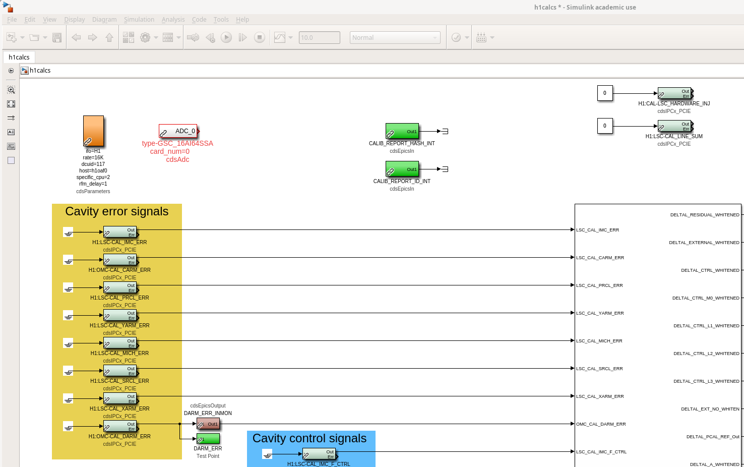Toggle the sample time display arrows icon
The width and height of the screenshot is (744, 467).
tap(11, 118)
